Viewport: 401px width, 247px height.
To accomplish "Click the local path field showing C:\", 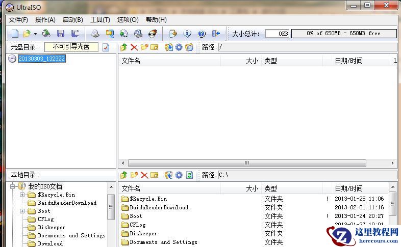I will tap(308, 175).
